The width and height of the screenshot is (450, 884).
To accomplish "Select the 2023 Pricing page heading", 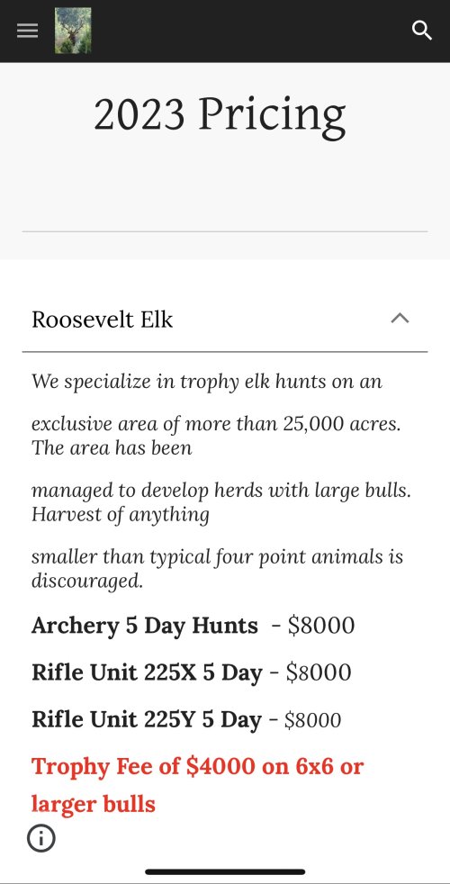I will tap(220, 114).
